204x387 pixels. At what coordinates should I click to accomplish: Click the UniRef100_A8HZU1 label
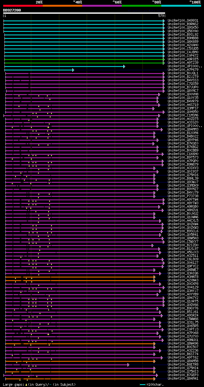pos(183,210)
